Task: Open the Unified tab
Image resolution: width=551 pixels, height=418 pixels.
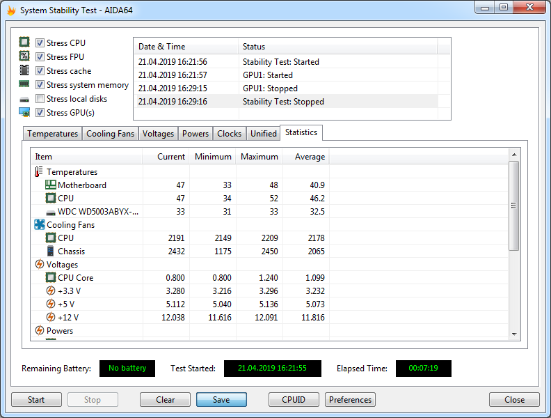Action: tap(264, 134)
